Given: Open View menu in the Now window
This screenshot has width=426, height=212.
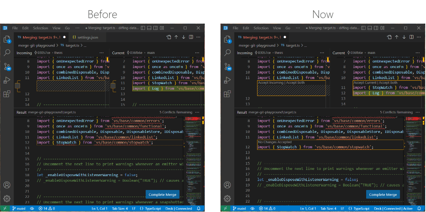Looking at the screenshot, I should point(277,28).
